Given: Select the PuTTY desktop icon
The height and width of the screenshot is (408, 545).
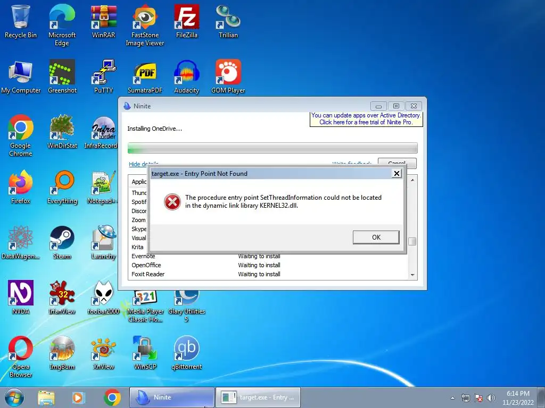Looking at the screenshot, I should pos(104,76).
